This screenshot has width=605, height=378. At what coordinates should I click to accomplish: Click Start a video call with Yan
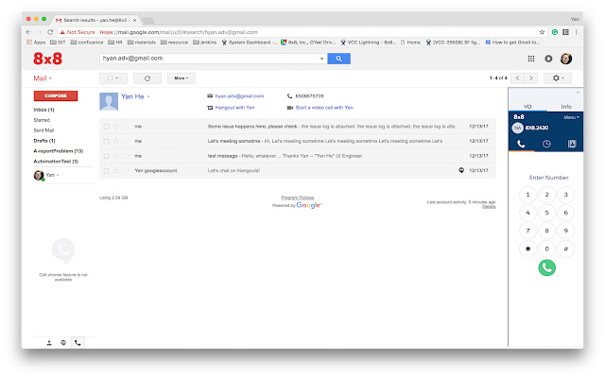tap(324, 108)
